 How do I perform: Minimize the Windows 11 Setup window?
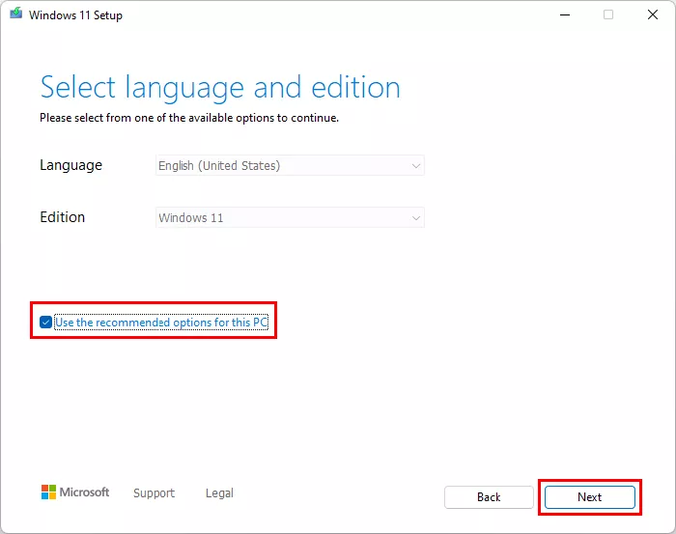click(x=565, y=14)
